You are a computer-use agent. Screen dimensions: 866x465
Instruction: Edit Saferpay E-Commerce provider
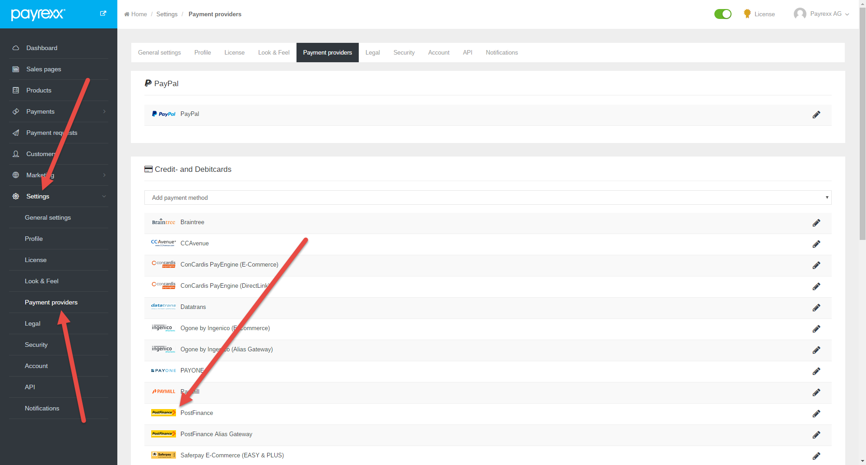(816, 456)
